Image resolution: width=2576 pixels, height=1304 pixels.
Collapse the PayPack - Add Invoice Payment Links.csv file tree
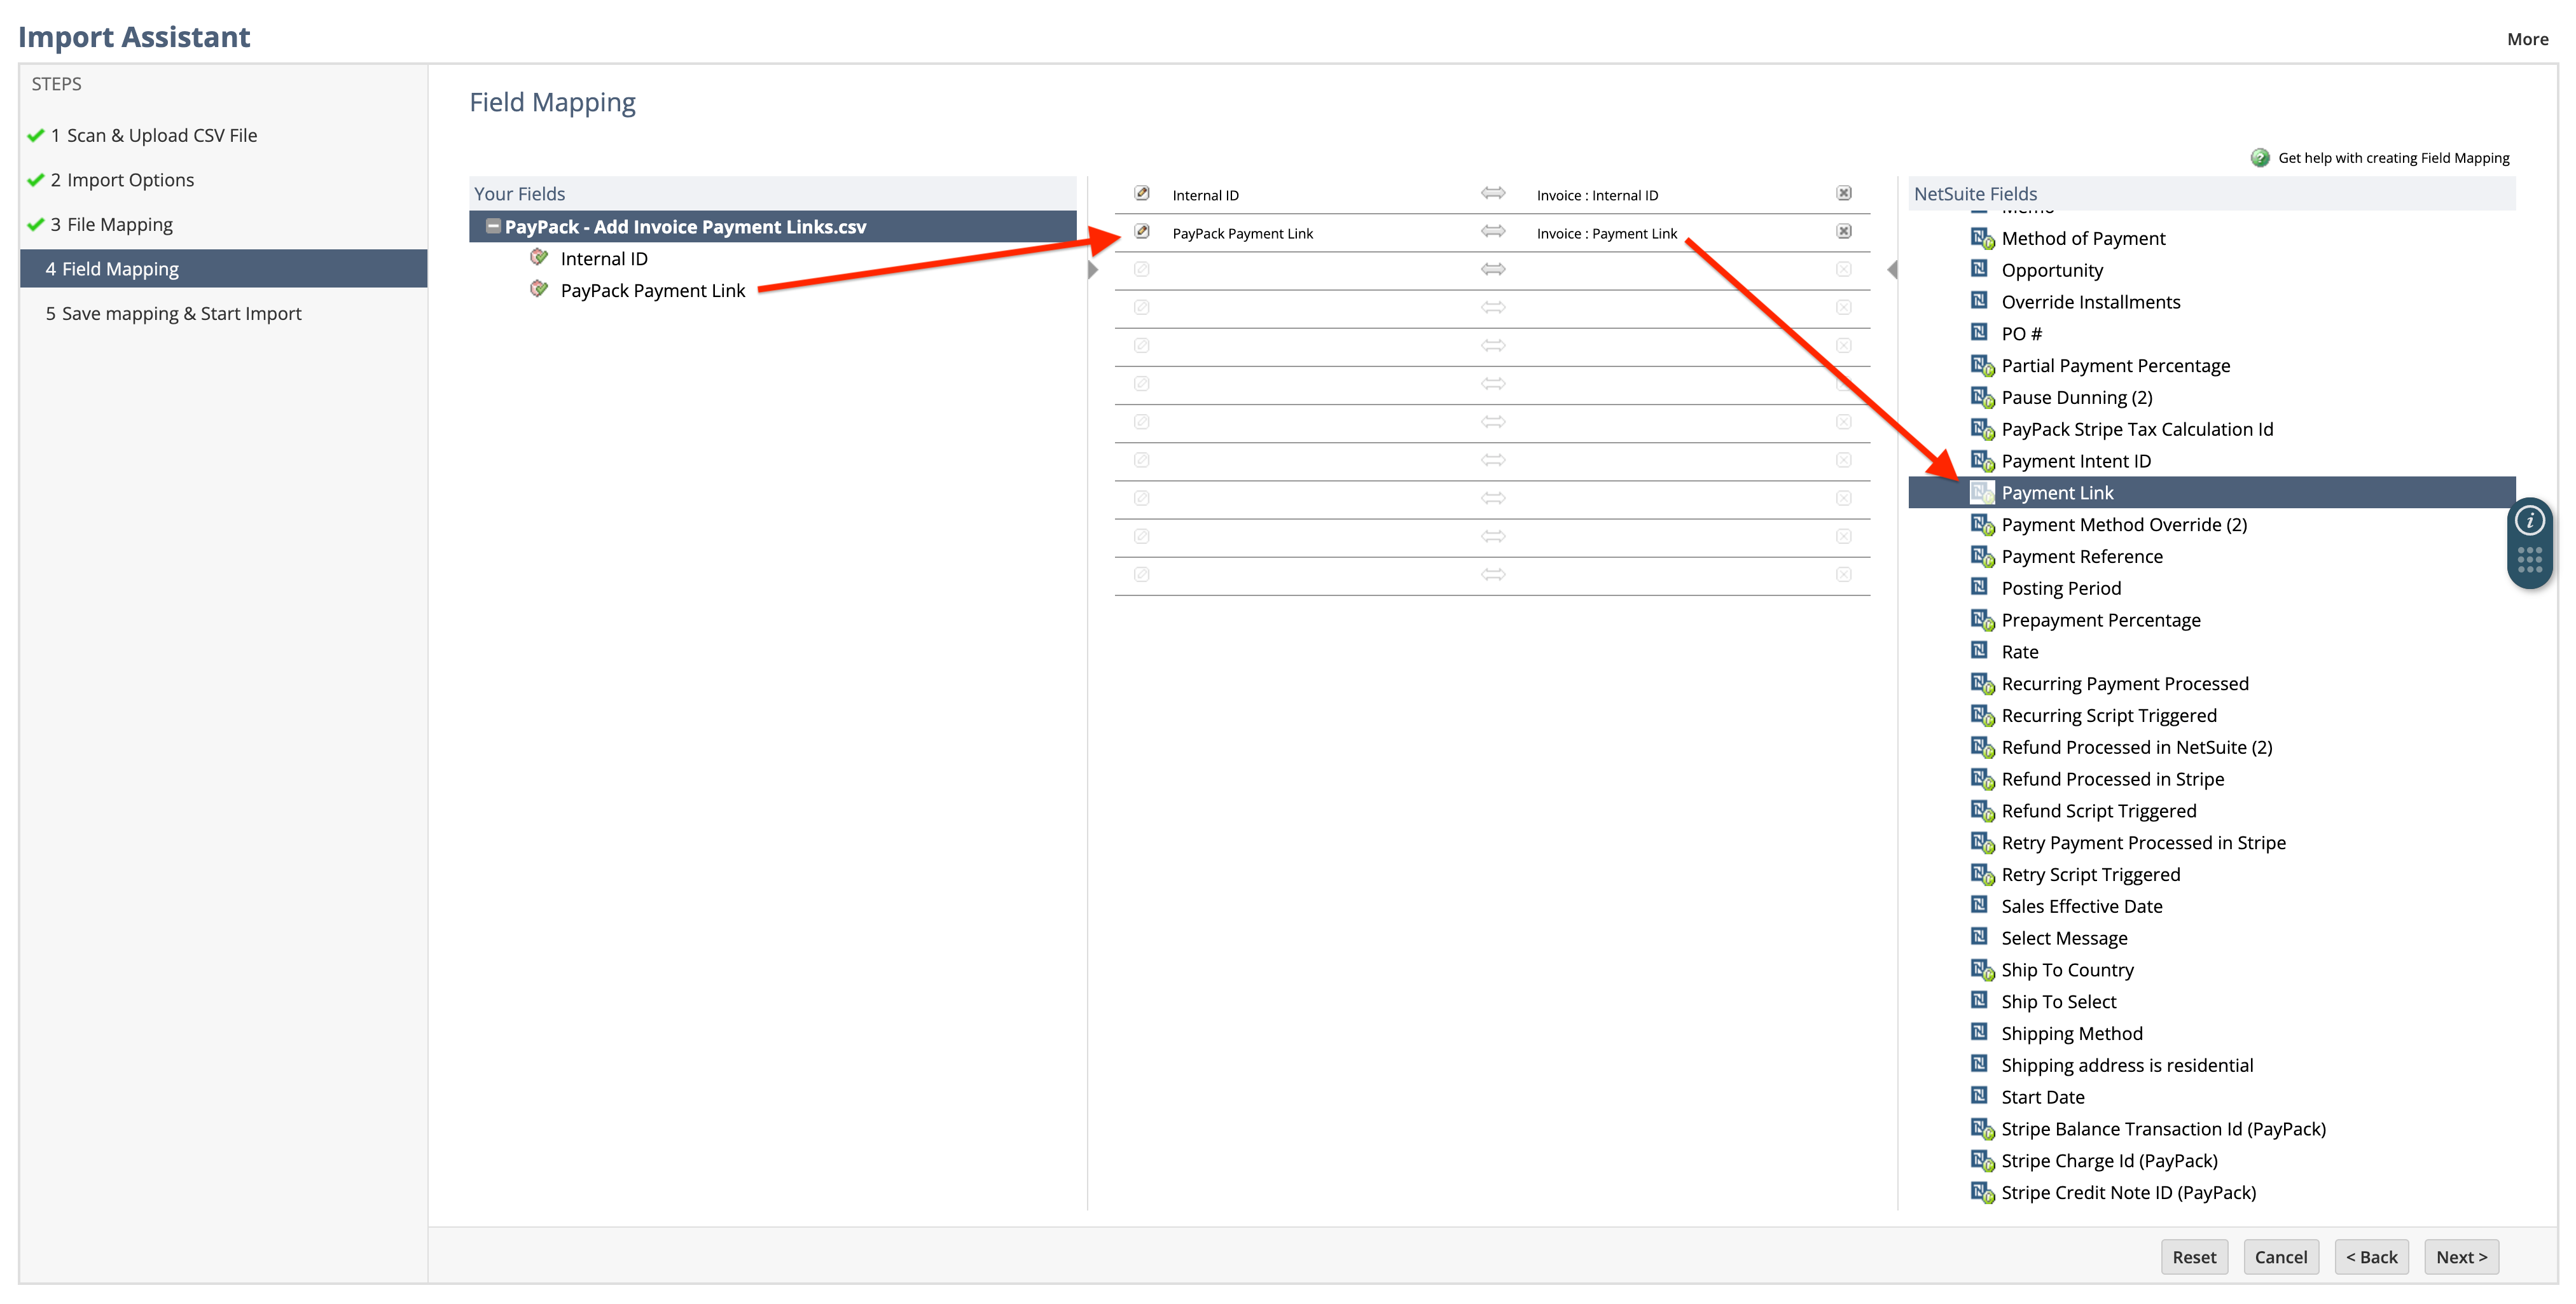pyautogui.click(x=492, y=226)
